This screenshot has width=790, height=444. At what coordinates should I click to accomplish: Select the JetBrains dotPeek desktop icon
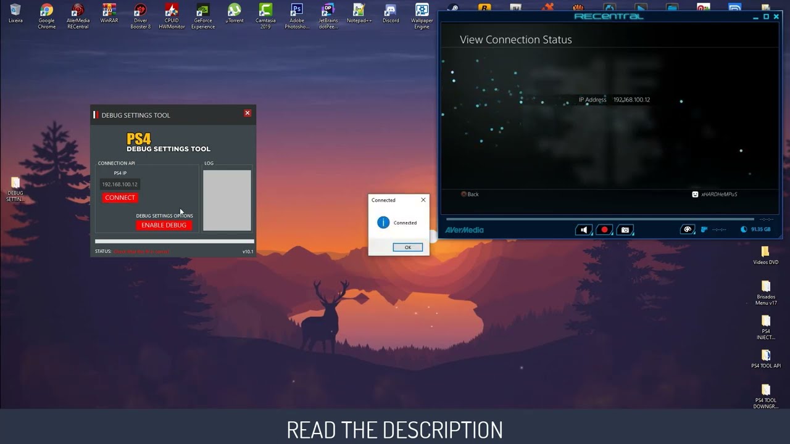(x=328, y=16)
